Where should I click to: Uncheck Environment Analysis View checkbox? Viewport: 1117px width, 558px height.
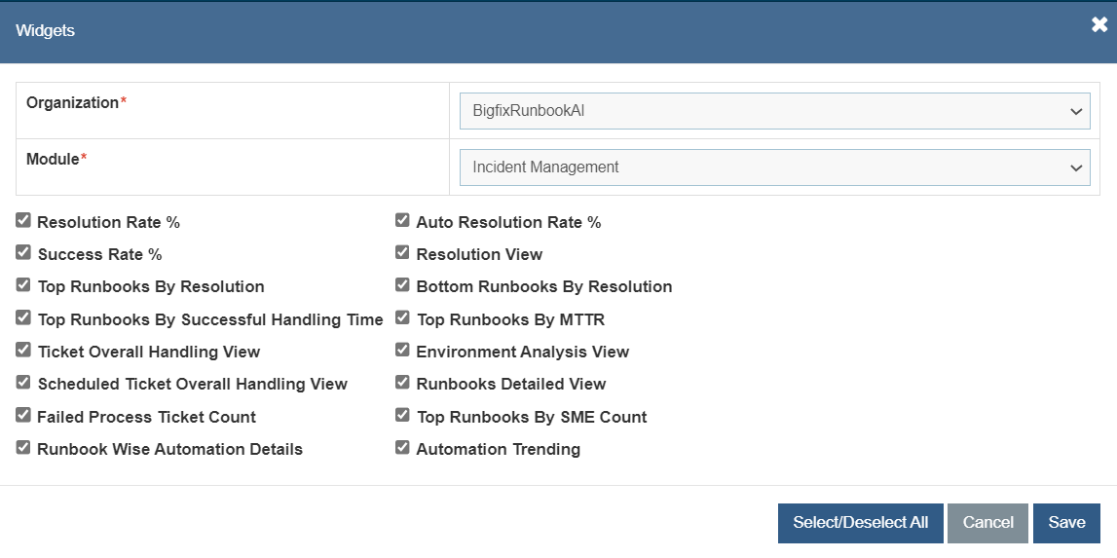[402, 351]
